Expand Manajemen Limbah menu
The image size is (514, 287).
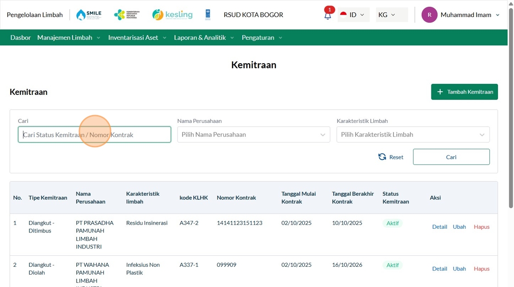click(x=68, y=38)
